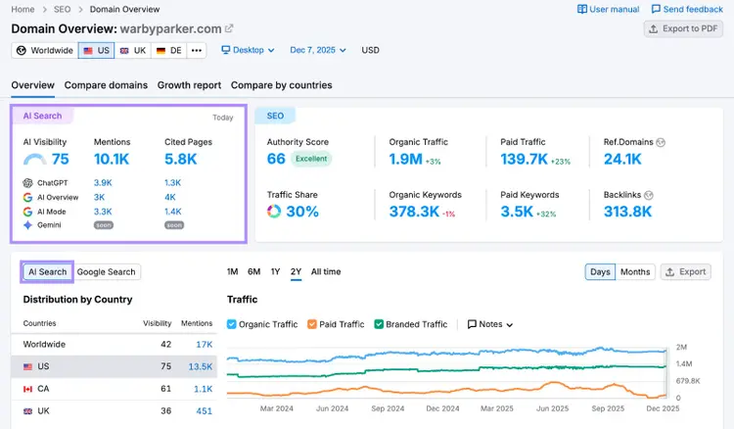
Task: Click the User manual book icon
Action: 582,10
